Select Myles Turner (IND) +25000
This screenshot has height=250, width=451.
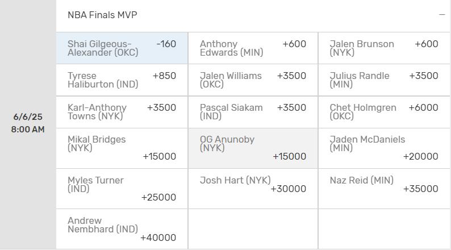(122, 189)
